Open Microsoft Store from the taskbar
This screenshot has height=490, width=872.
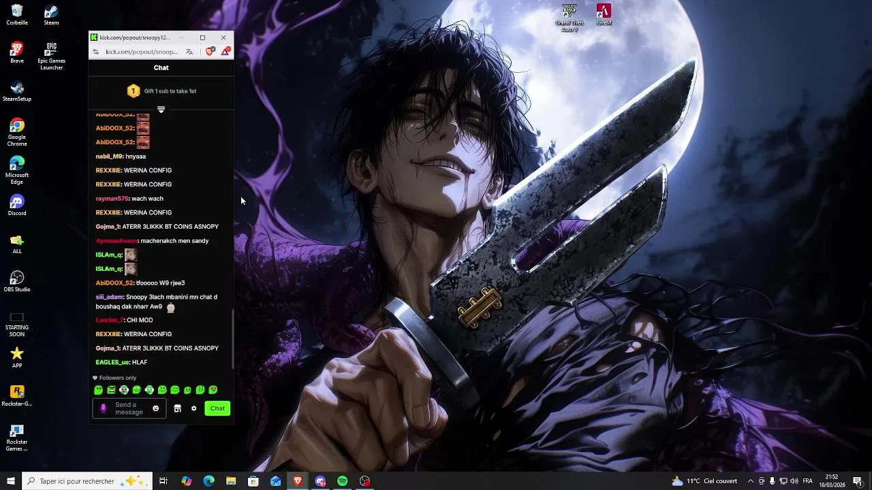[x=253, y=481]
